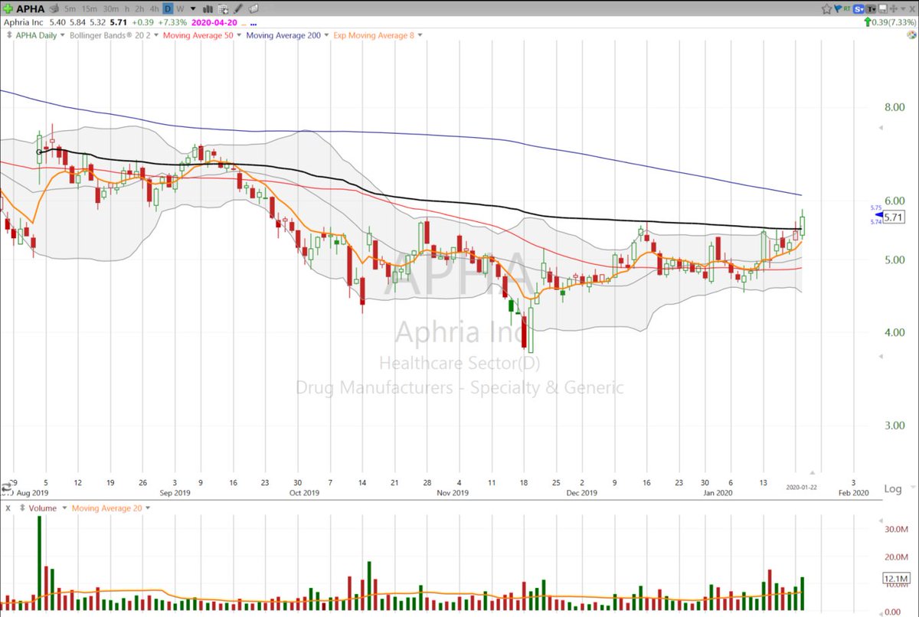
Task: Click the blue flag icon
Action: tap(839, 8)
